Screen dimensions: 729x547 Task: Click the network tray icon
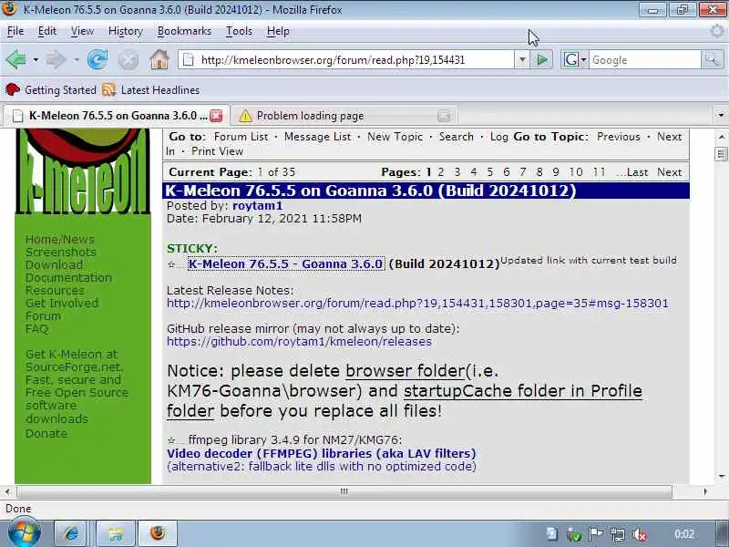(618, 534)
